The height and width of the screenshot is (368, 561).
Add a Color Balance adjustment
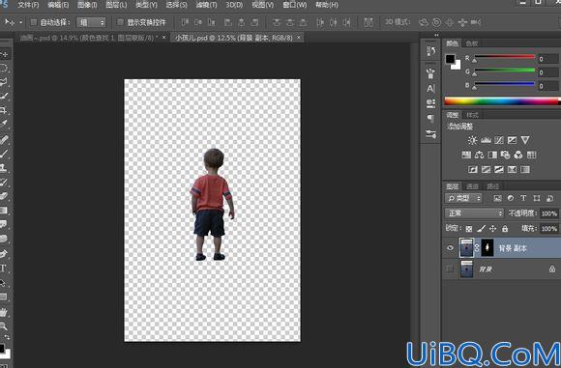(479, 155)
